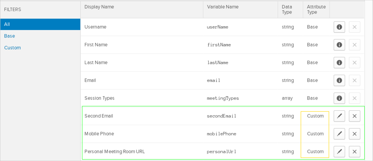
Task: Click the Variable Name column header
Action: pos(223,7)
